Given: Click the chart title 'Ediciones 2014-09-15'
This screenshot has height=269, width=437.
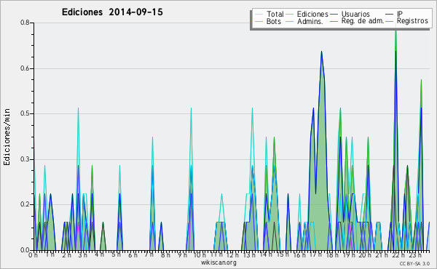Looking at the screenshot, I should [112, 12].
